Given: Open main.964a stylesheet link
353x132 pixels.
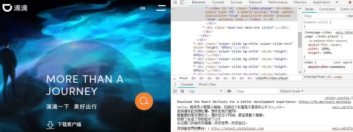Looking at the screenshot, I should pos(344,33).
